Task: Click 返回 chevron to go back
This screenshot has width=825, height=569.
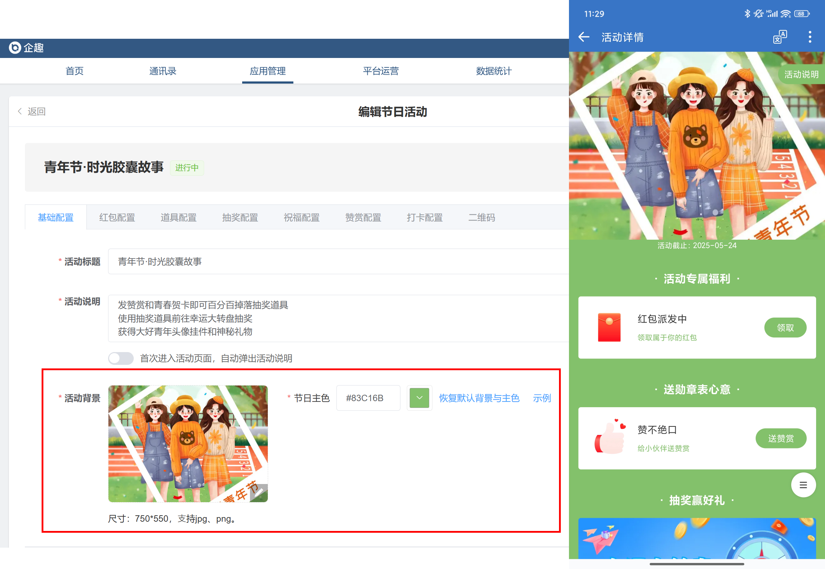Action: coord(20,111)
